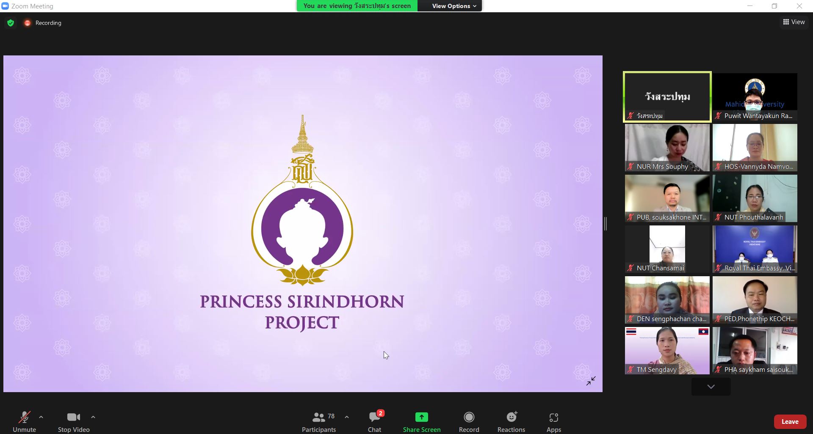Select TM Sengdavy video tile
Image resolution: width=813 pixels, height=434 pixels.
tap(667, 351)
